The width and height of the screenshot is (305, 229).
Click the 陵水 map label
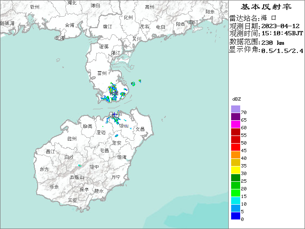[99, 191]
